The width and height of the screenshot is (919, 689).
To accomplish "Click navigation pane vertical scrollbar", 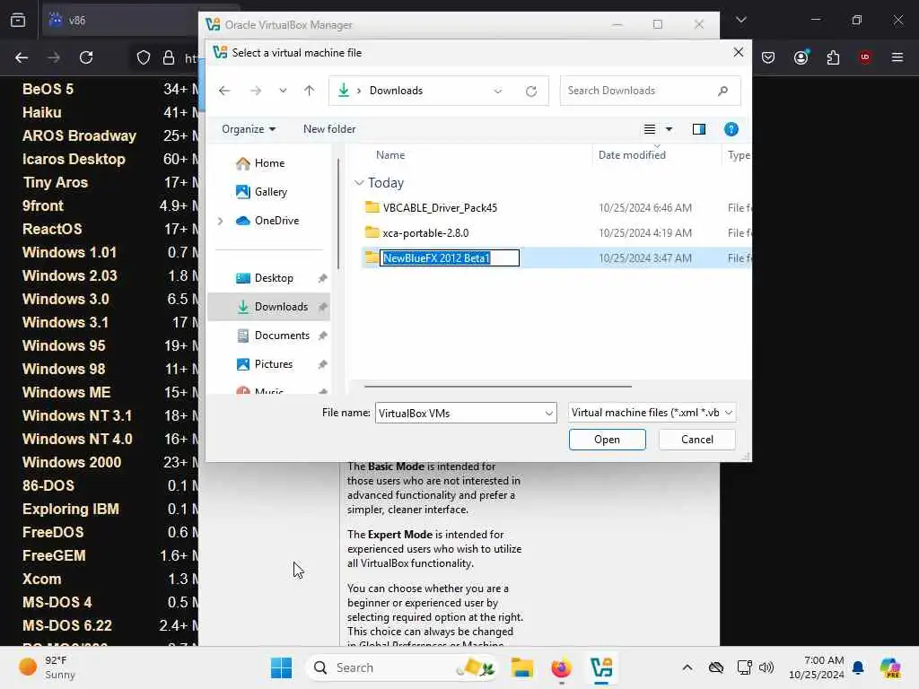I will pos(338,214).
